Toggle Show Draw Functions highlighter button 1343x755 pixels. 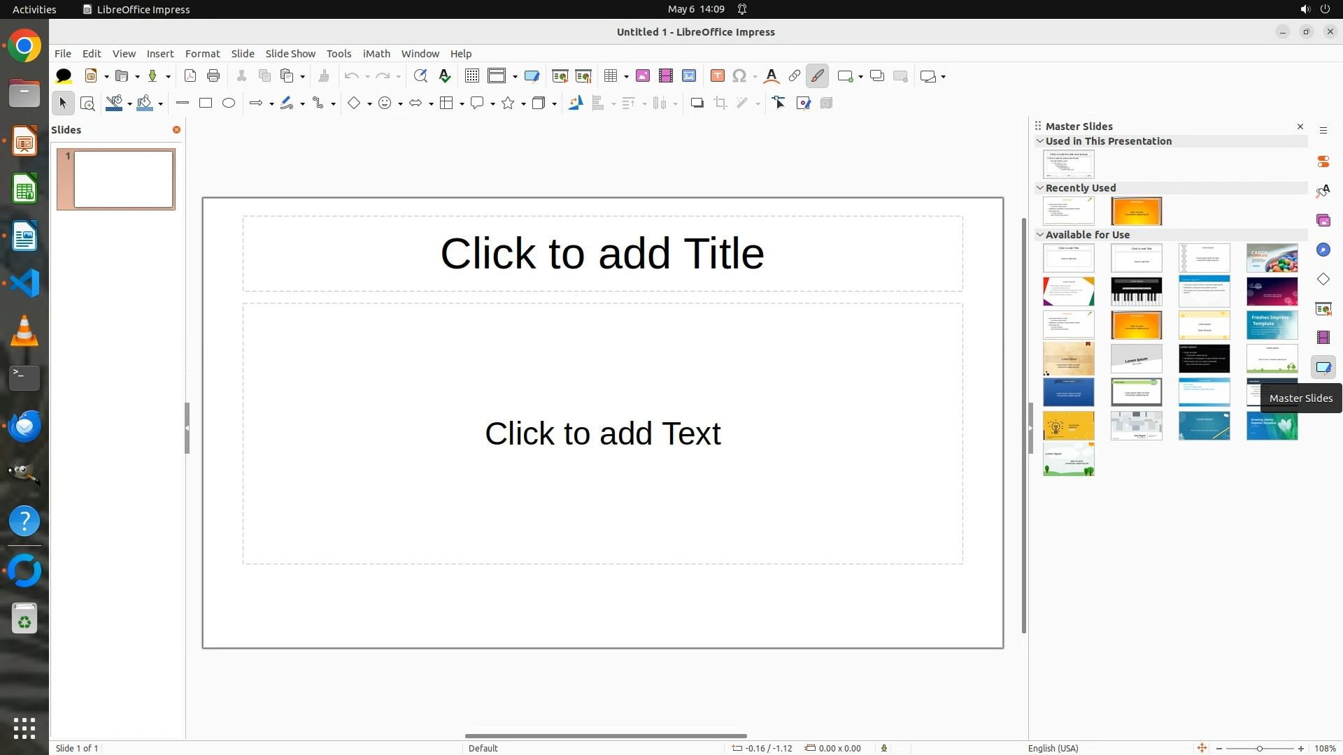coord(817,76)
